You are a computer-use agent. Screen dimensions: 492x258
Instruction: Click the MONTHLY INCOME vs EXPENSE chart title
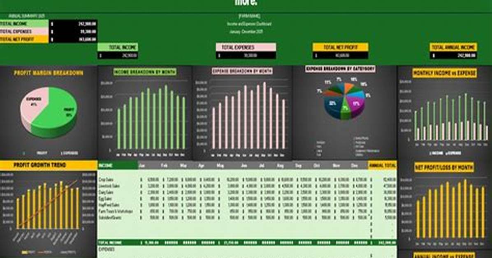444,73
